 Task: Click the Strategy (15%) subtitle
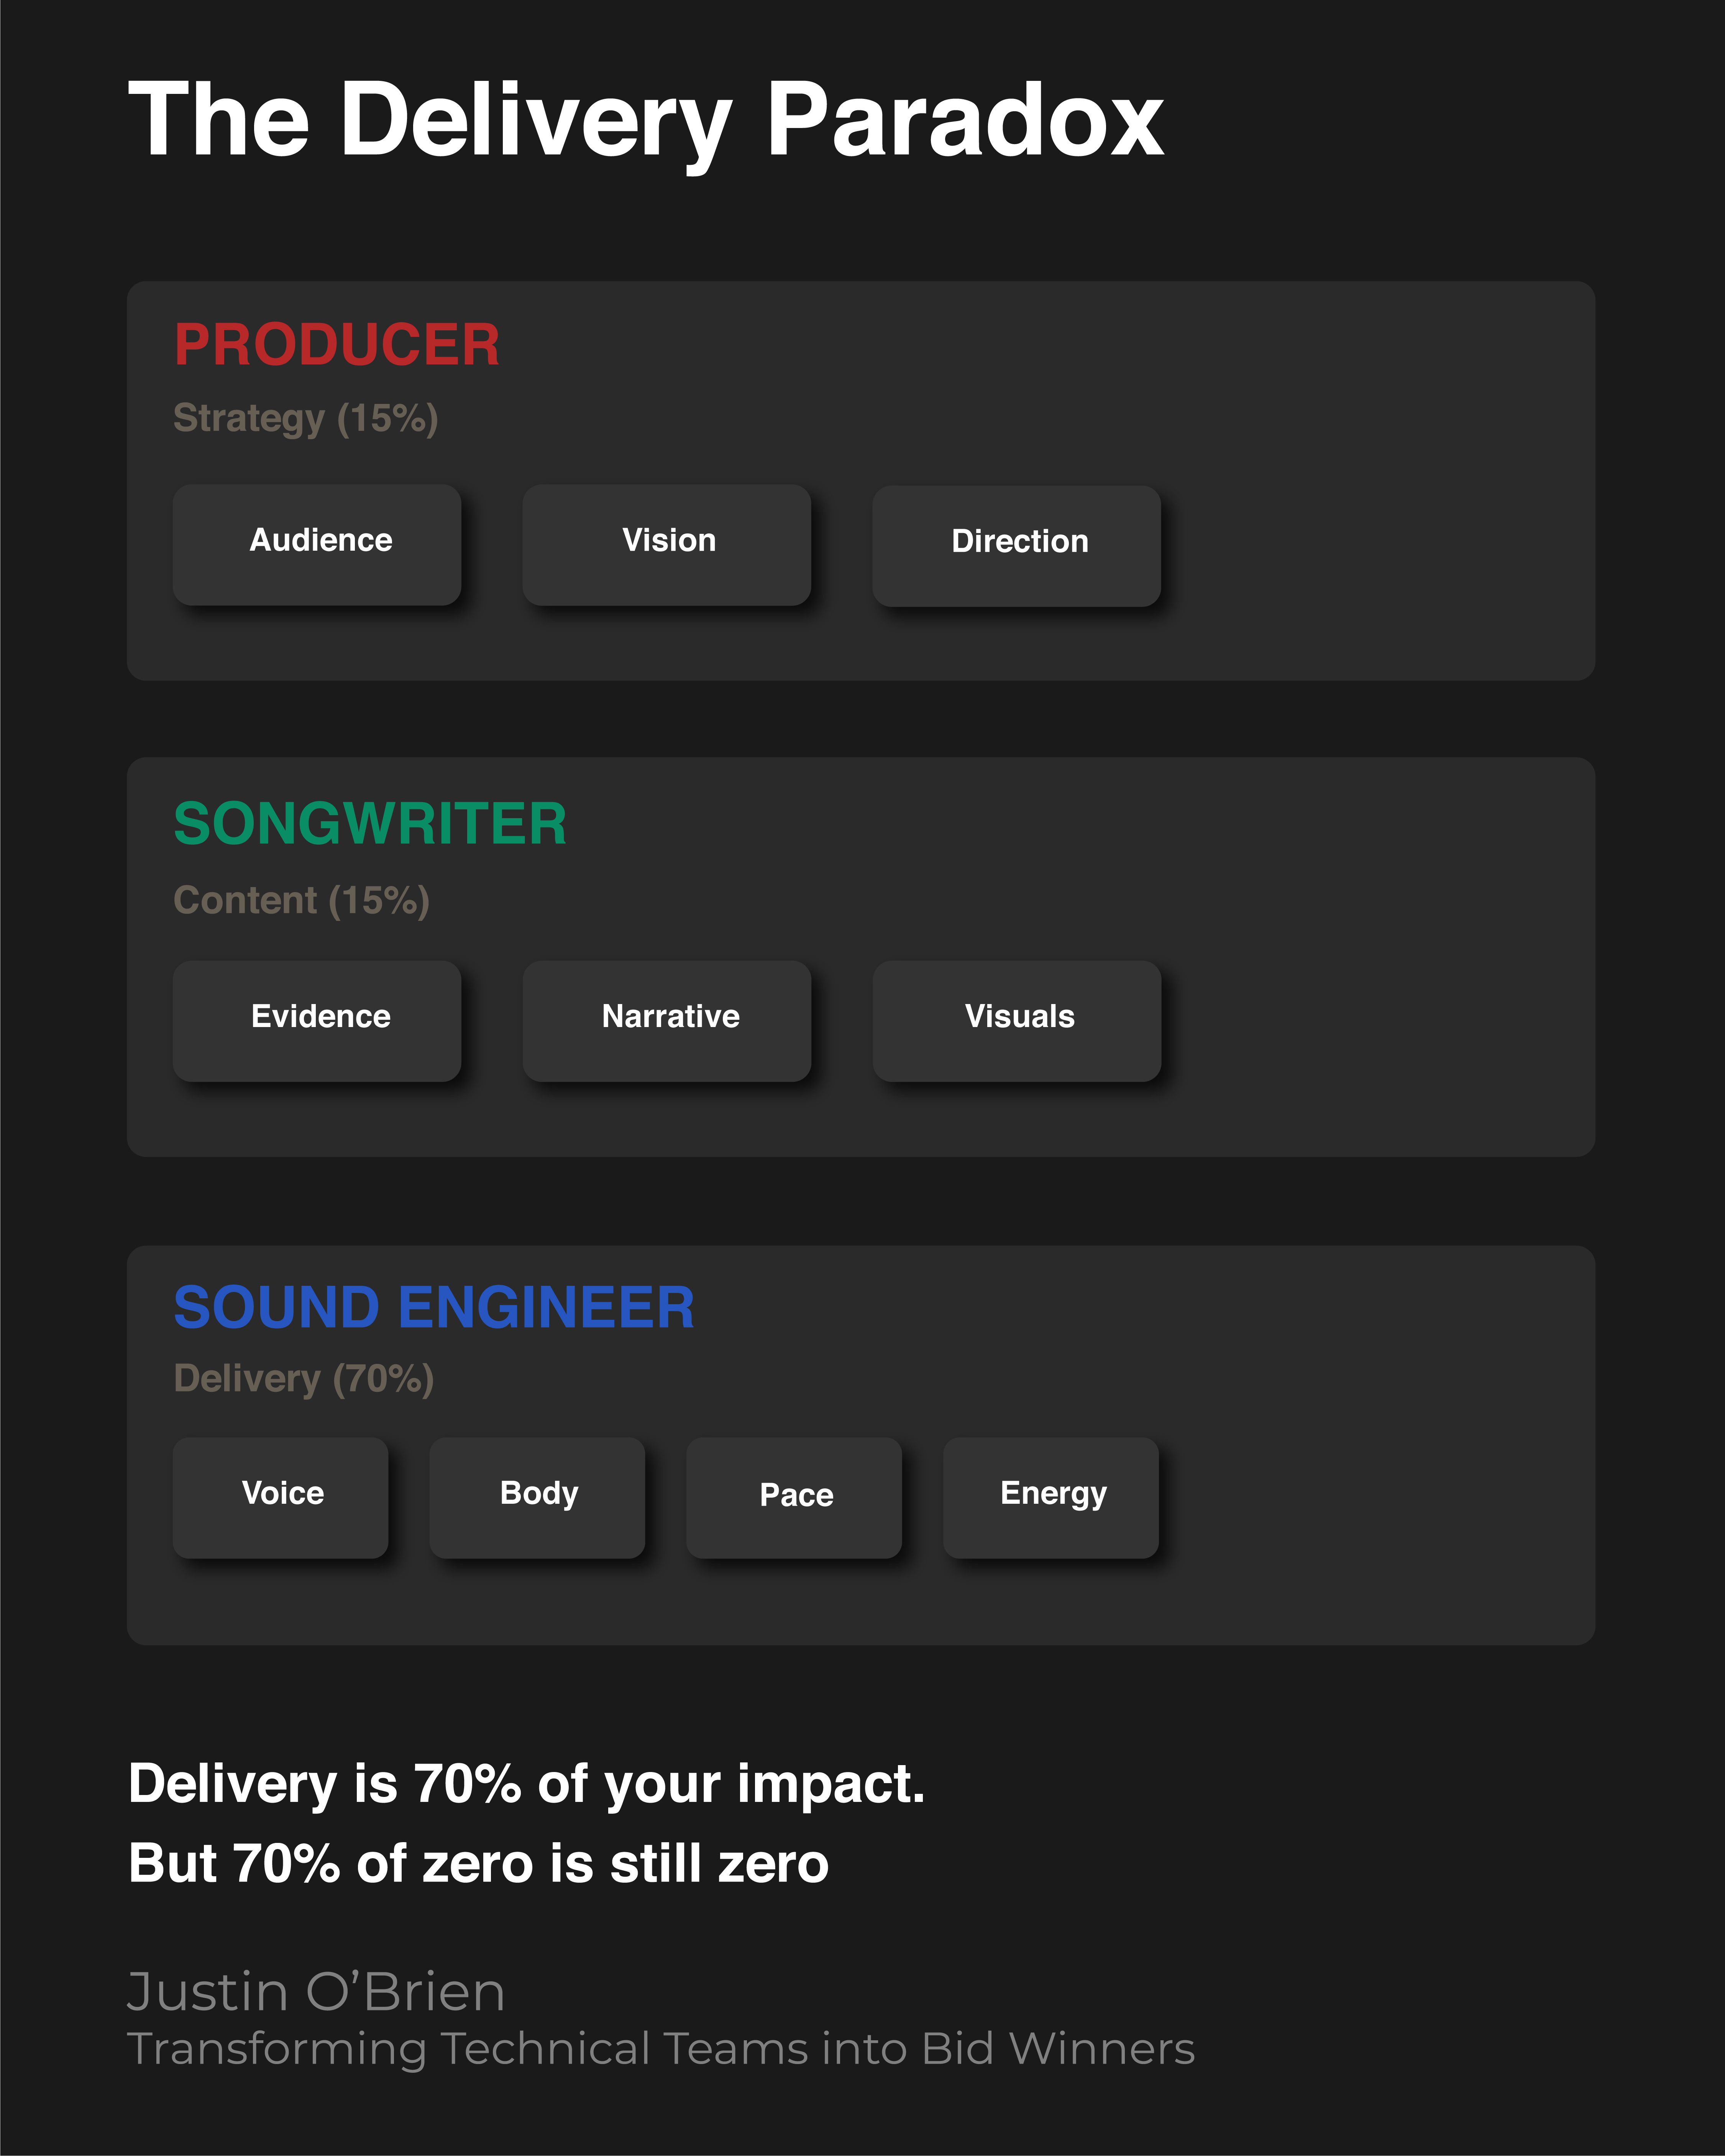[306, 418]
